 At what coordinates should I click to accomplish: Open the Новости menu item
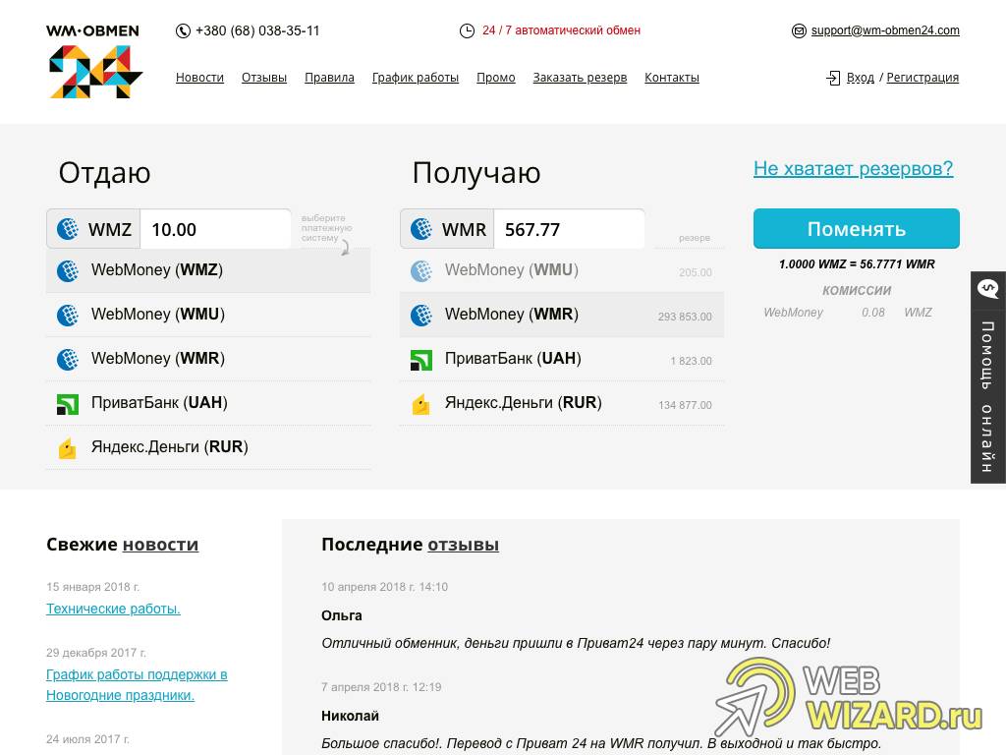point(199,78)
